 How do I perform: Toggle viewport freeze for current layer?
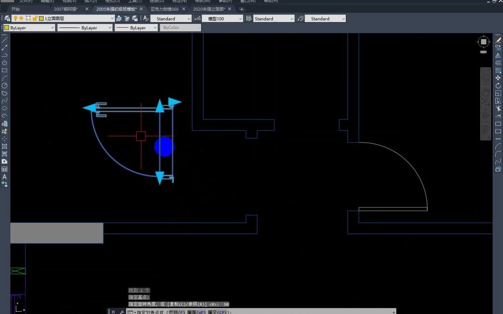click(x=29, y=18)
